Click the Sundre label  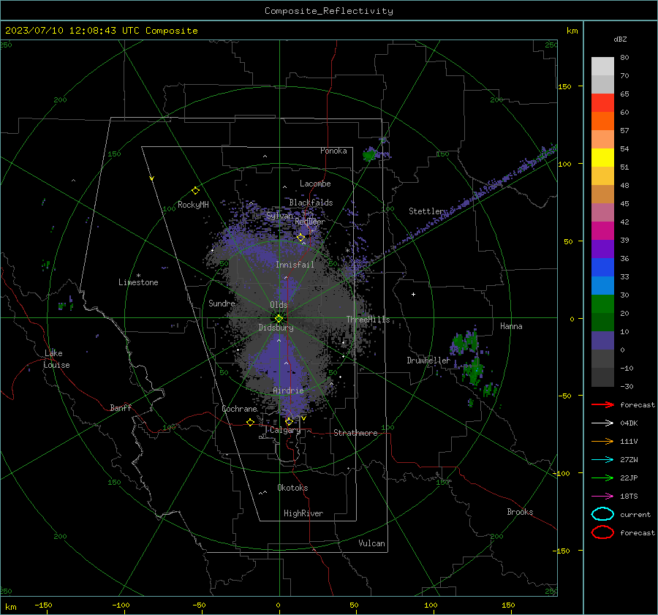coord(222,303)
